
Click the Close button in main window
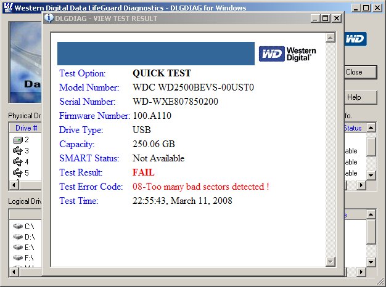360,72
